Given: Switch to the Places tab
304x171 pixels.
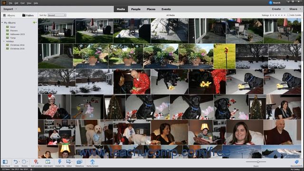Looking at the screenshot, I should [x=151, y=9].
